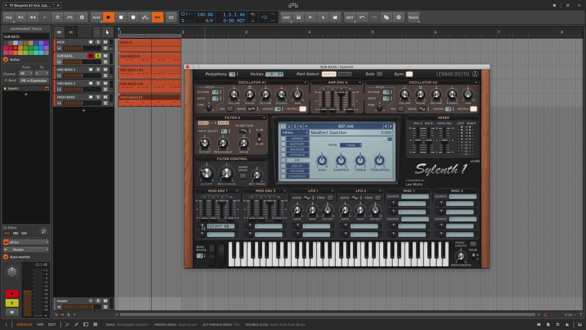Toggle the Auto-monitor checkbox
This screenshot has width=586, height=330.
coord(6,257)
